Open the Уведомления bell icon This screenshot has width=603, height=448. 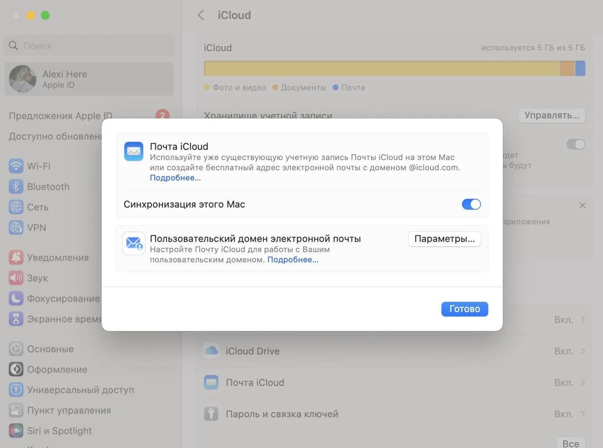[x=16, y=257]
